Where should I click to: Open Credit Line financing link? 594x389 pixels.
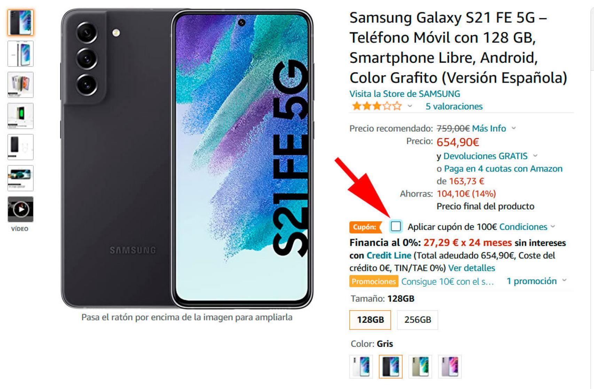point(389,255)
